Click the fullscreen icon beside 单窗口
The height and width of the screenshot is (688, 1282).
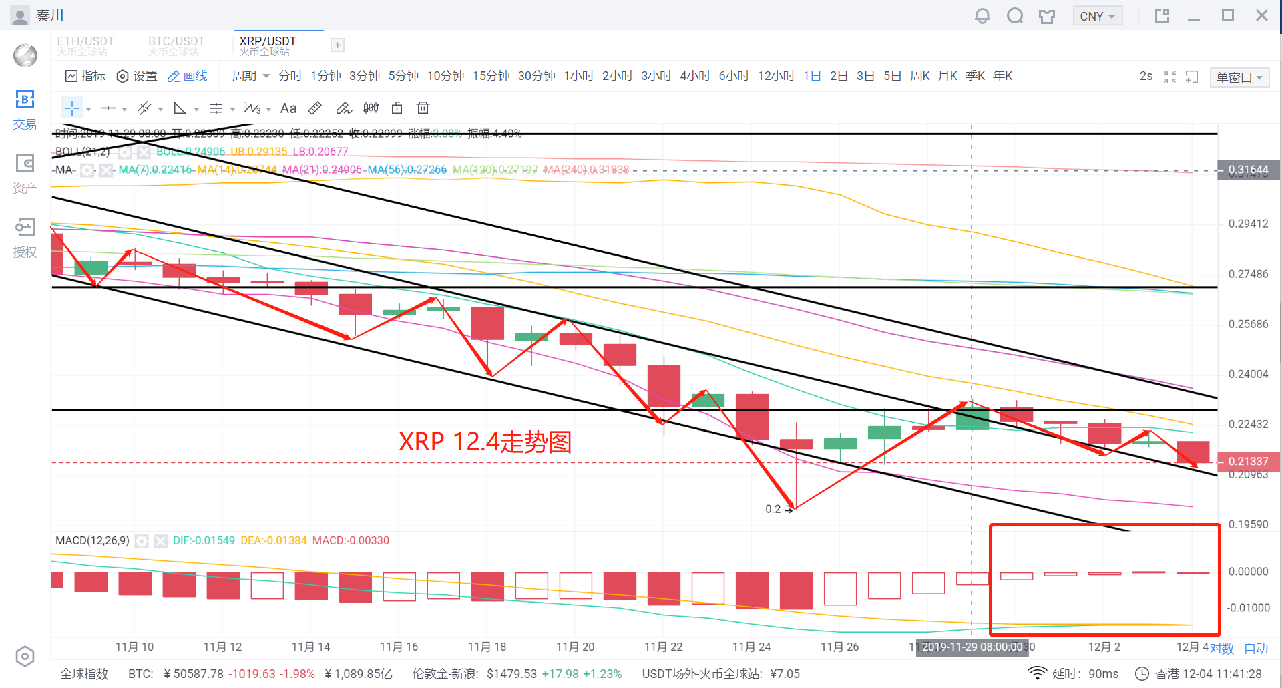1192,77
